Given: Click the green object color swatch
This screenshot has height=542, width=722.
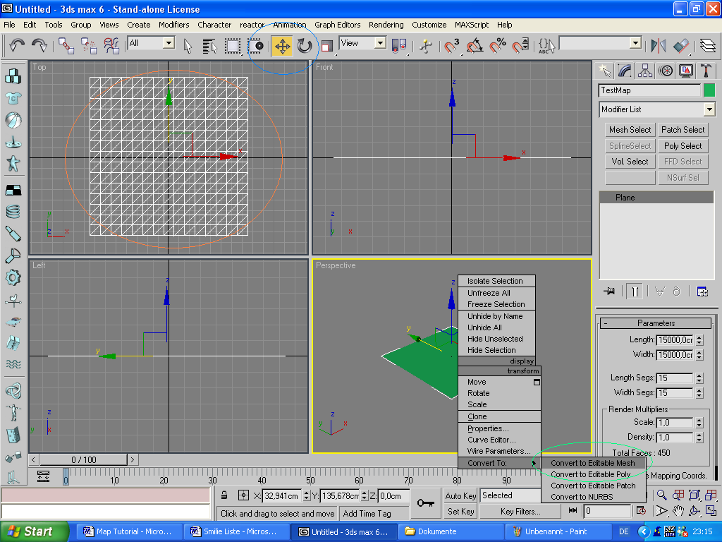Looking at the screenshot, I should pos(709,90).
